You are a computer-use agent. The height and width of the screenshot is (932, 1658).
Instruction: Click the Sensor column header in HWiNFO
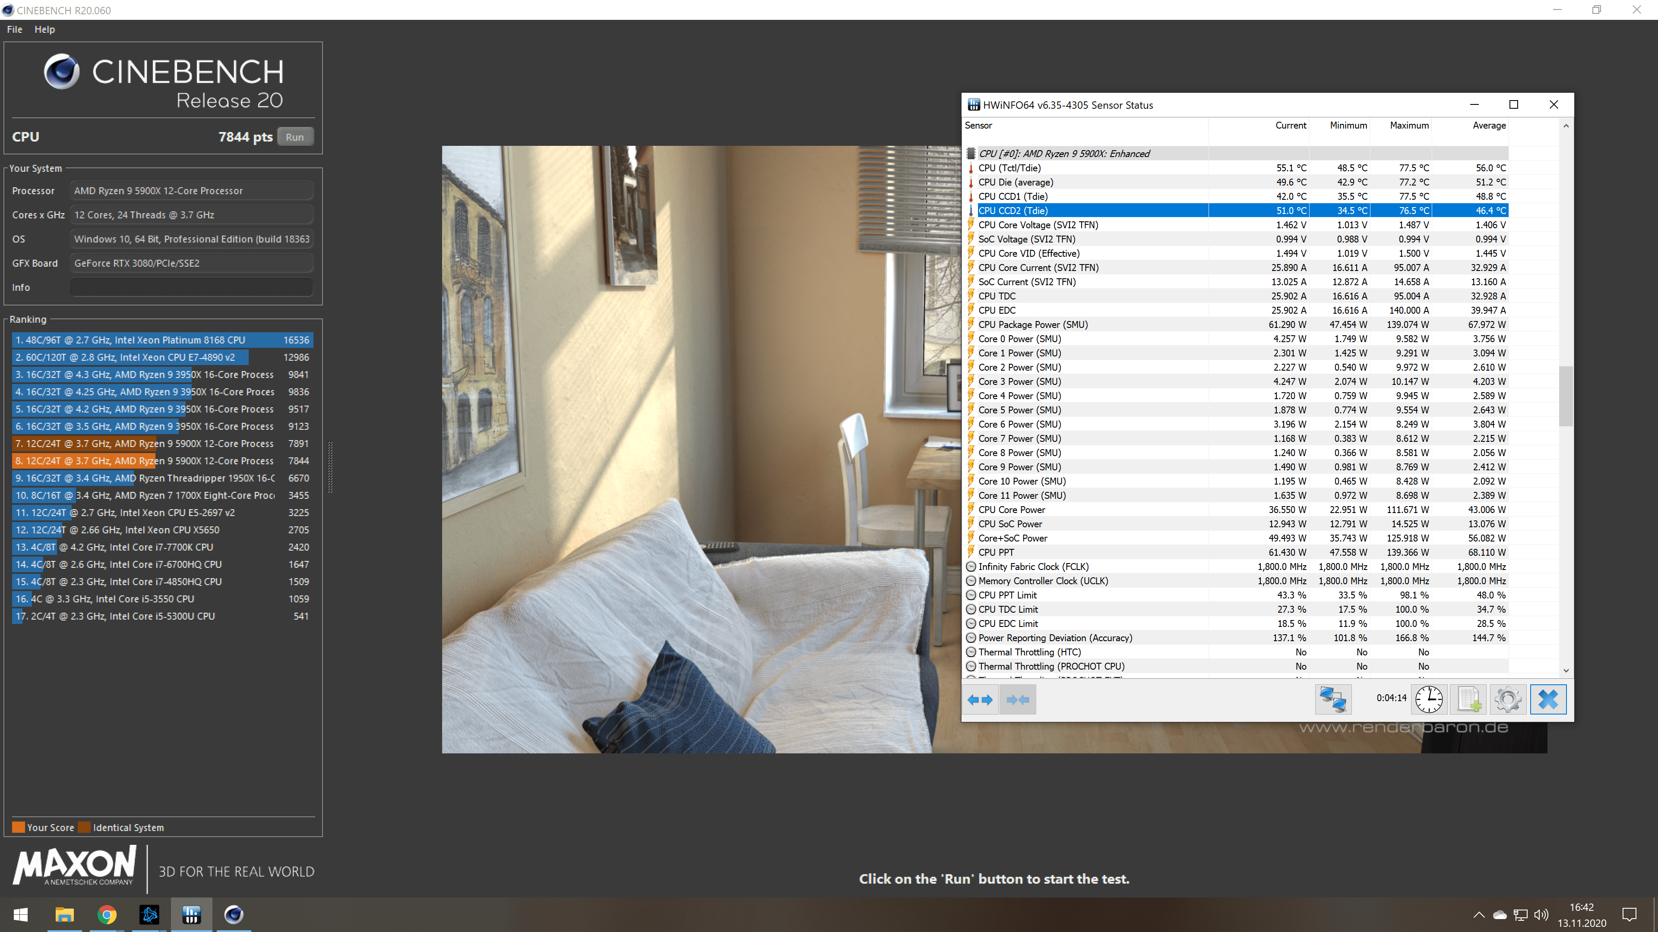pyautogui.click(x=1086, y=126)
